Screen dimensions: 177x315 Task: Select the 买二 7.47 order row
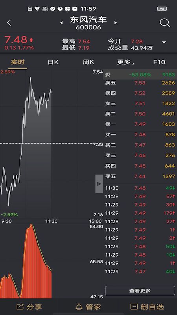[x=140, y=145]
